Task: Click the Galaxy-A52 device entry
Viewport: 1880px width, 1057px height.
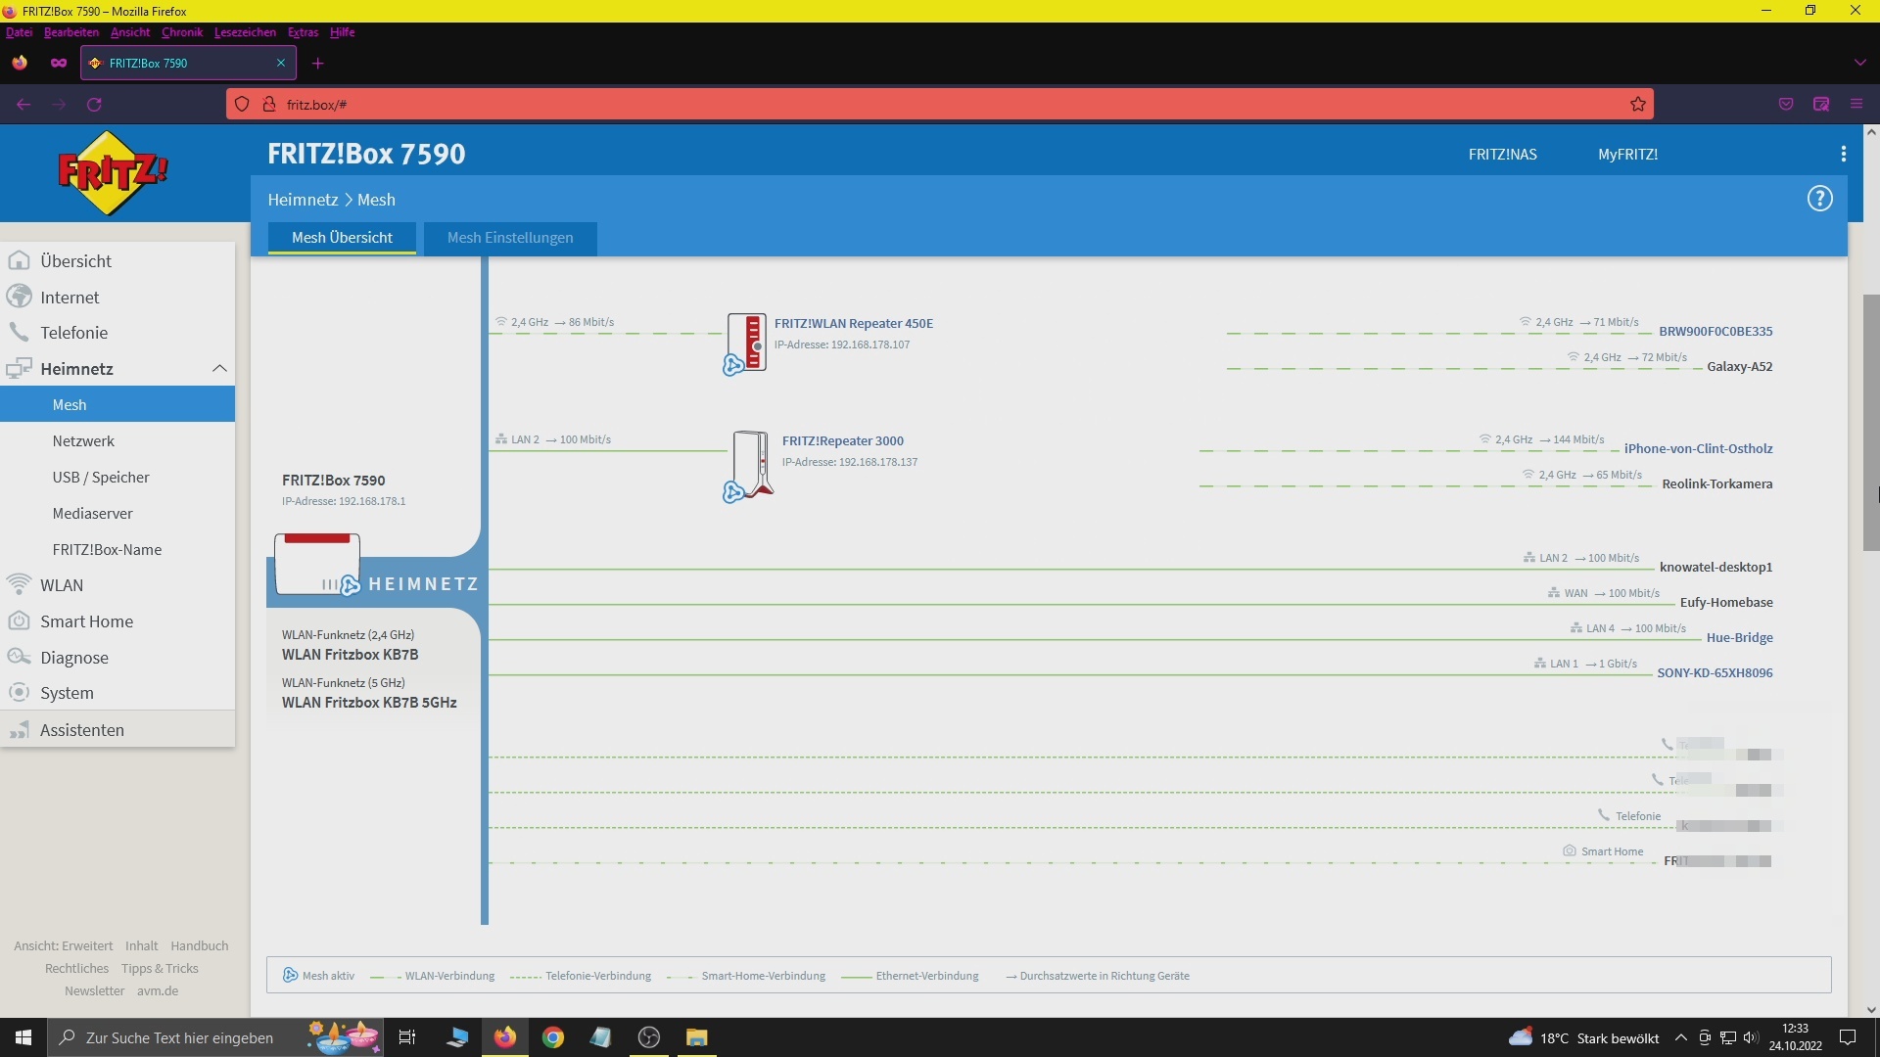Action: (1739, 367)
